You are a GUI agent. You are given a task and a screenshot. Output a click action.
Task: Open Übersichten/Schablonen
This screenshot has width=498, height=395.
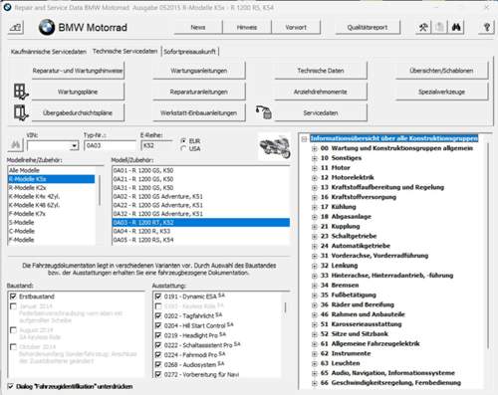tap(441, 71)
